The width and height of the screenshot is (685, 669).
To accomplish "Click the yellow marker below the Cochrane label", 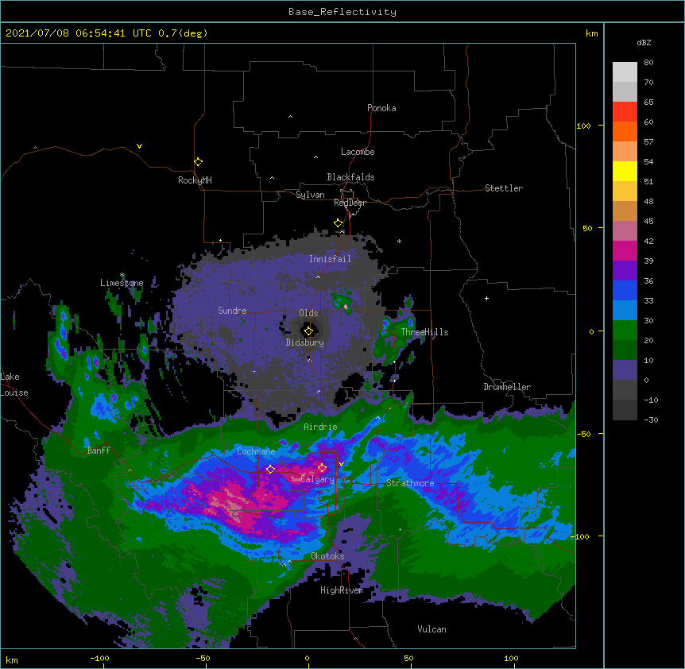I will click(x=270, y=469).
